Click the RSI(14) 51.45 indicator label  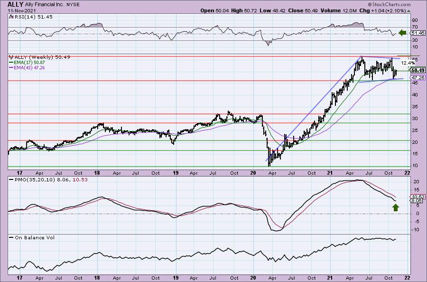pos(34,17)
